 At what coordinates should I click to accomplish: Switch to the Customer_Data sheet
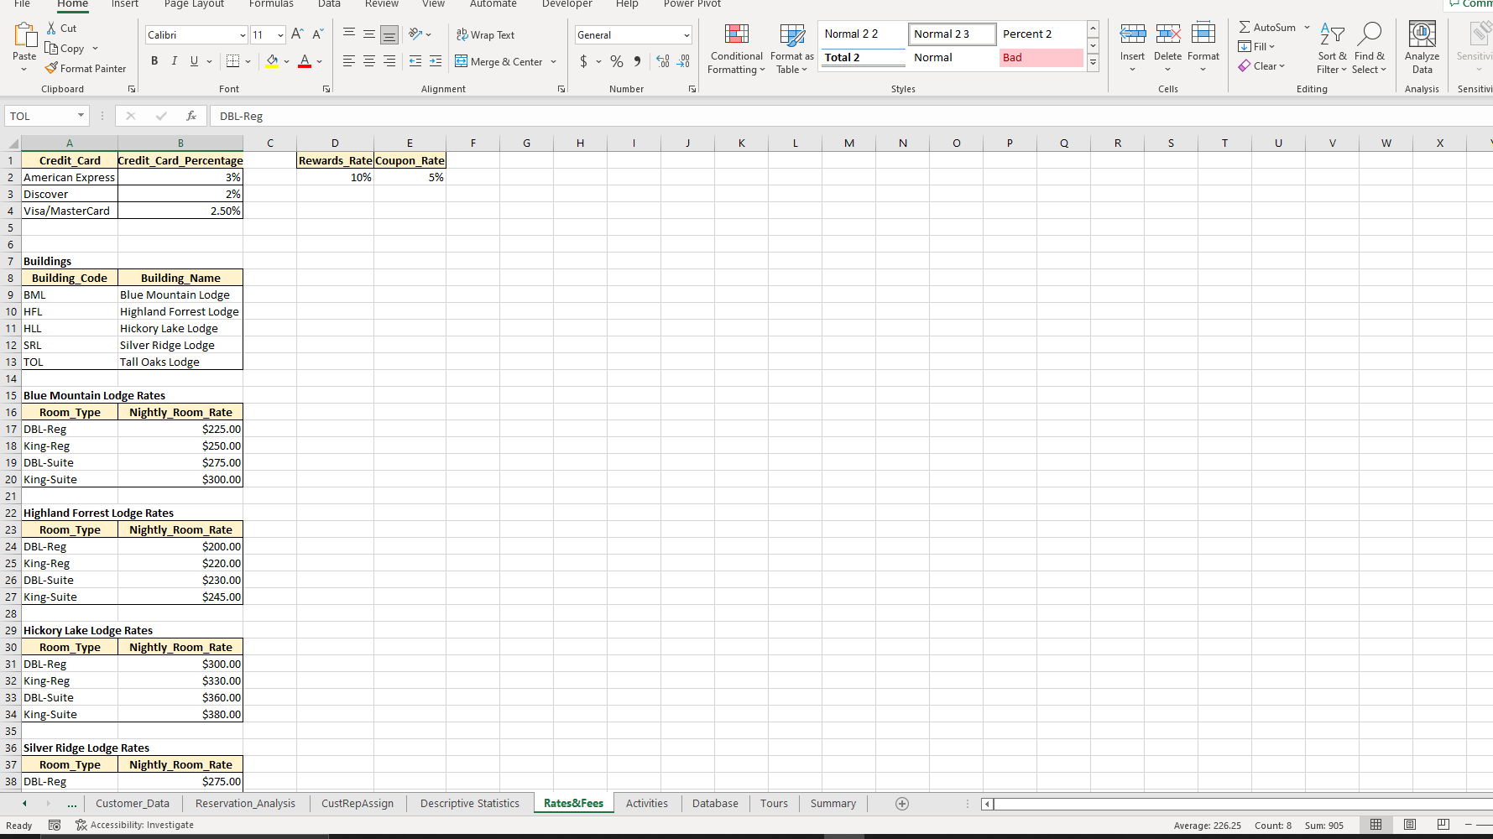133,803
